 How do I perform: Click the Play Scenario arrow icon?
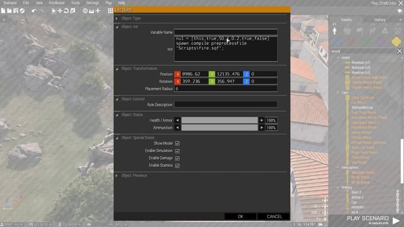click(x=396, y=221)
